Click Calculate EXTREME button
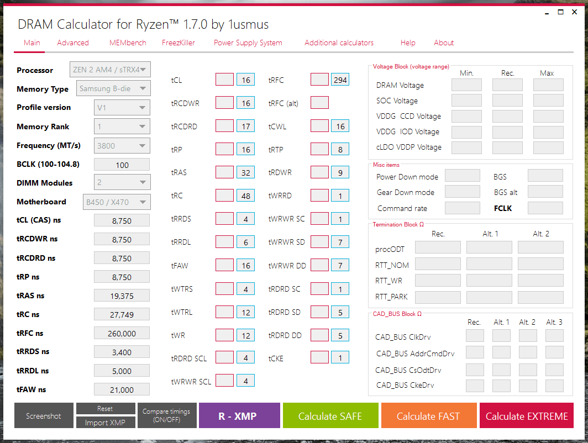The height and width of the screenshot is (443, 588). [x=527, y=415]
